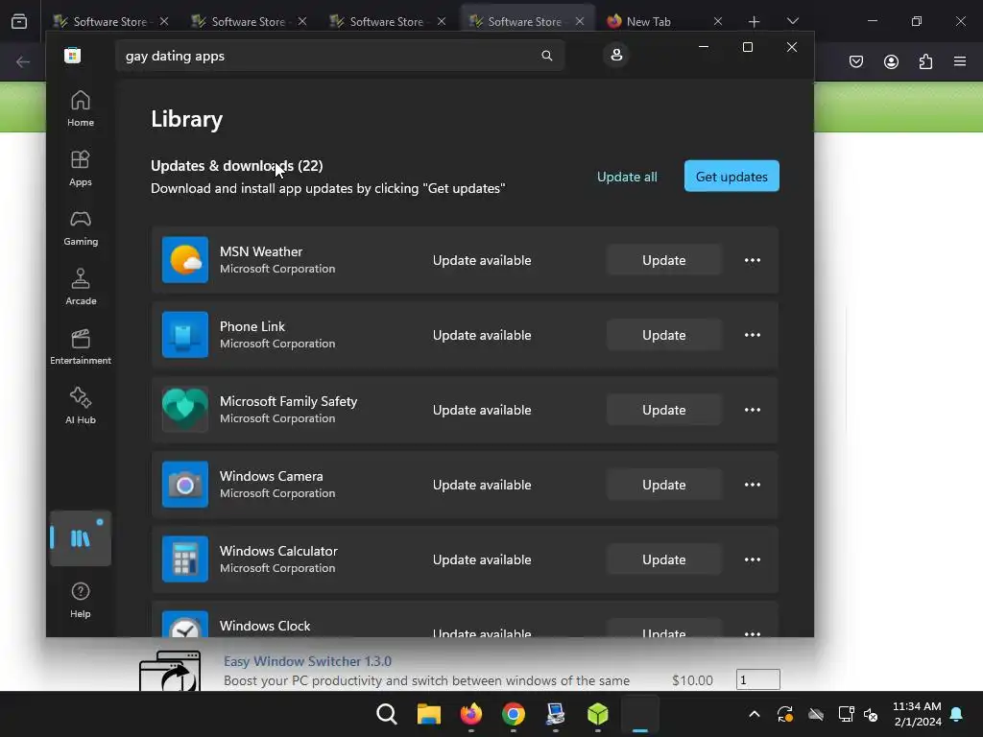Viewport: 983px width, 737px height.
Task: Click the Microsoft Store logo icon
Action: 72,55
